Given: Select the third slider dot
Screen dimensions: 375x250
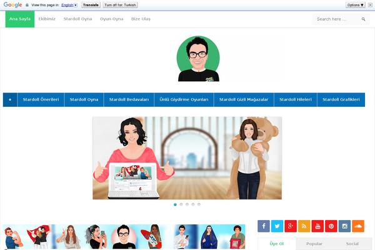Looking at the screenshot, I should pyautogui.click(x=187, y=204).
